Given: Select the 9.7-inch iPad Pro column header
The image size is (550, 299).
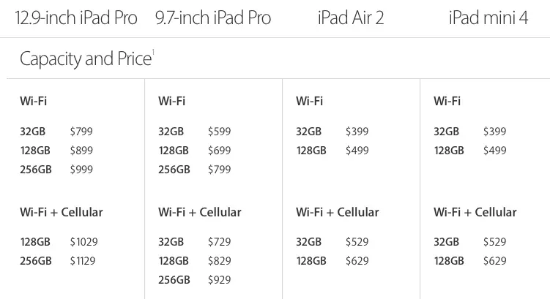Looking at the screenshot, I should [x=213, y=18].
